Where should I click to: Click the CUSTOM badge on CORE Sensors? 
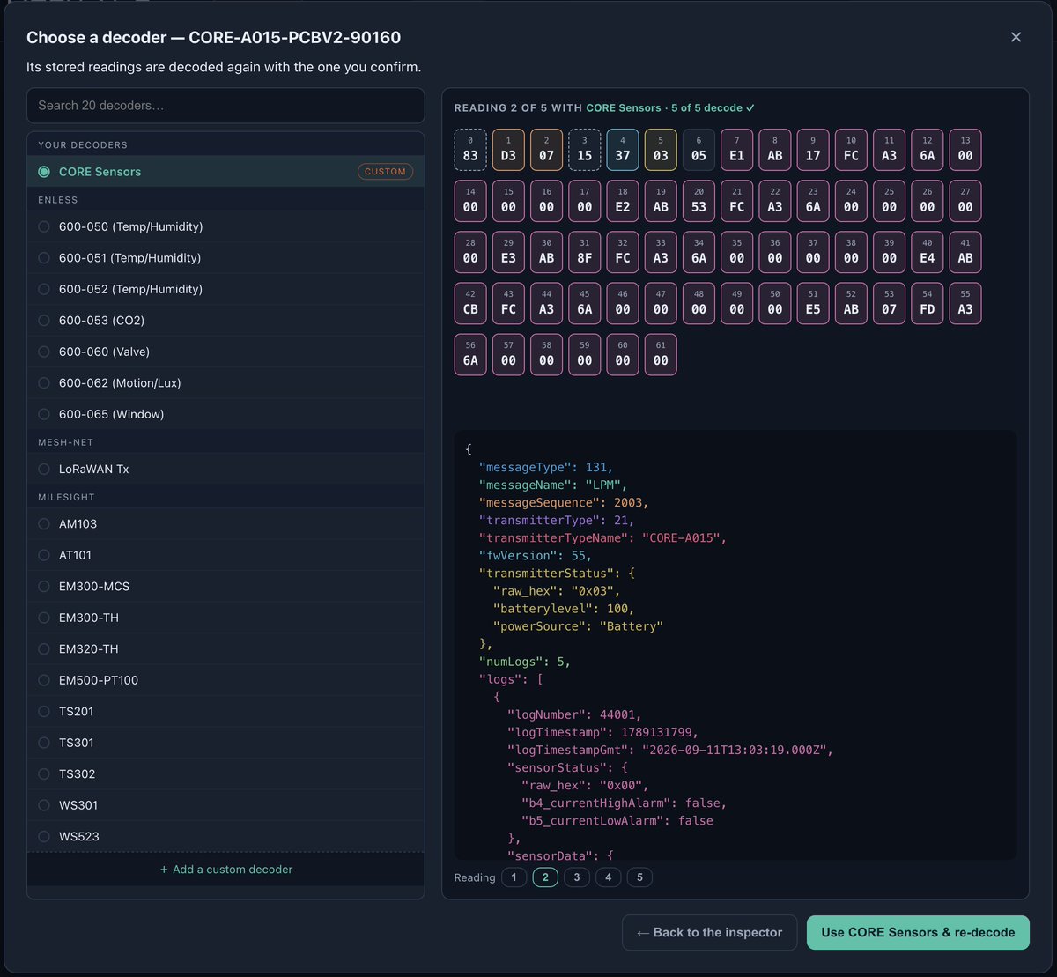tap(385, 172)
